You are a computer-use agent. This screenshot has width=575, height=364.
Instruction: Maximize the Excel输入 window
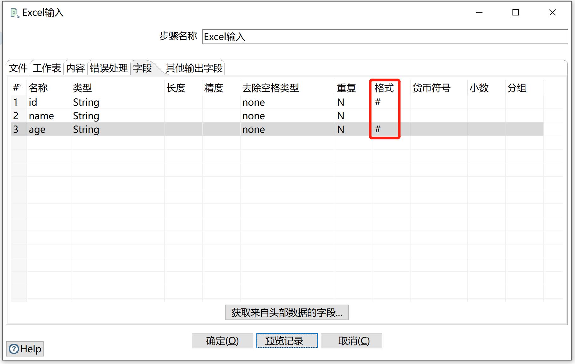point(516,12)
